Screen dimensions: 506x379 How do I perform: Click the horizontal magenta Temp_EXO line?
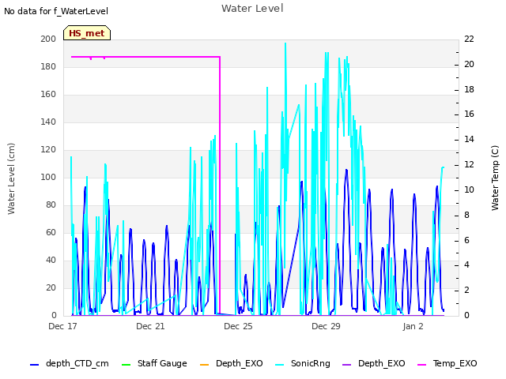[x=145, y=57]
